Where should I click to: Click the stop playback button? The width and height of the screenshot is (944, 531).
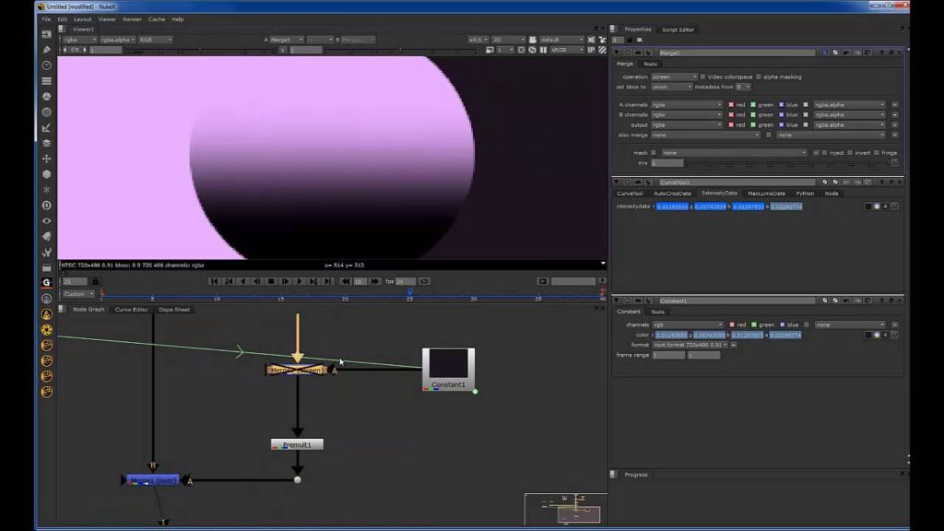pyautogui.click(x=271, y=281)
